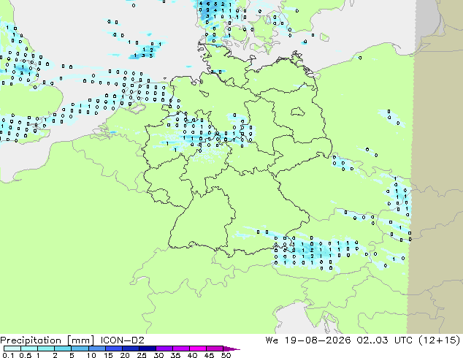Click the 1–2 mm legend color swatch
This screenshot has width=463, height=358.
46,349
